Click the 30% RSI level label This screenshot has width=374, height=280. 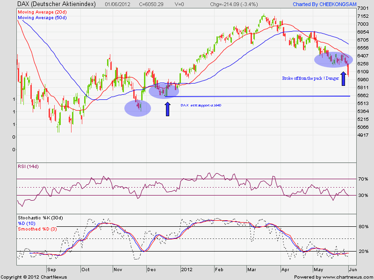click(363, 196)
